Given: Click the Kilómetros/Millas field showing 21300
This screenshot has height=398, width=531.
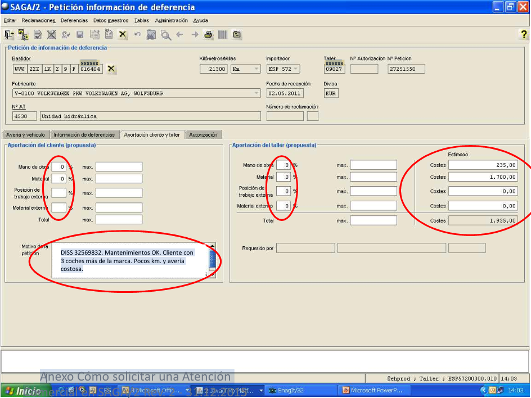Looking at the screenshot, I should pyautogui.click(x=214, y=69).
